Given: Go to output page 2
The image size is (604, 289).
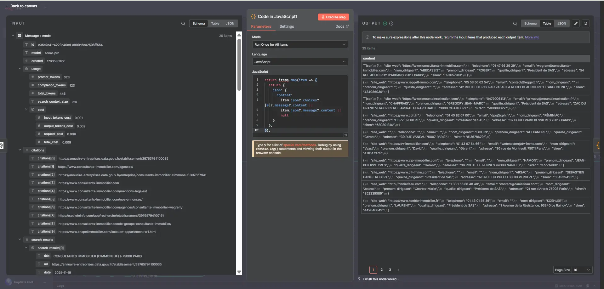Looking at the screenshot, I should coord(382,270).
